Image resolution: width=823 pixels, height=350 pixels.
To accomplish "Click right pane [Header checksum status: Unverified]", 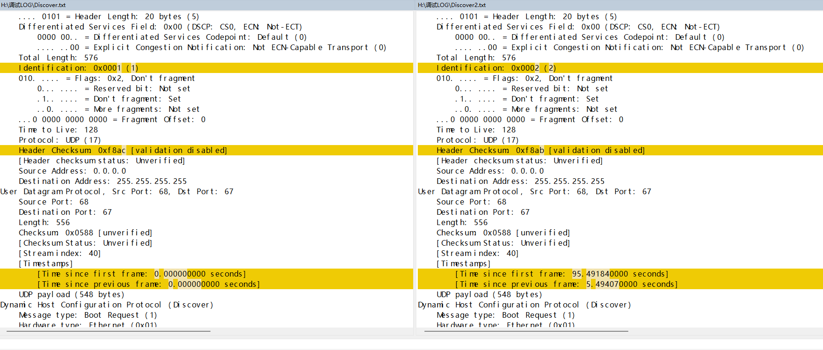I will pos(520,160).
